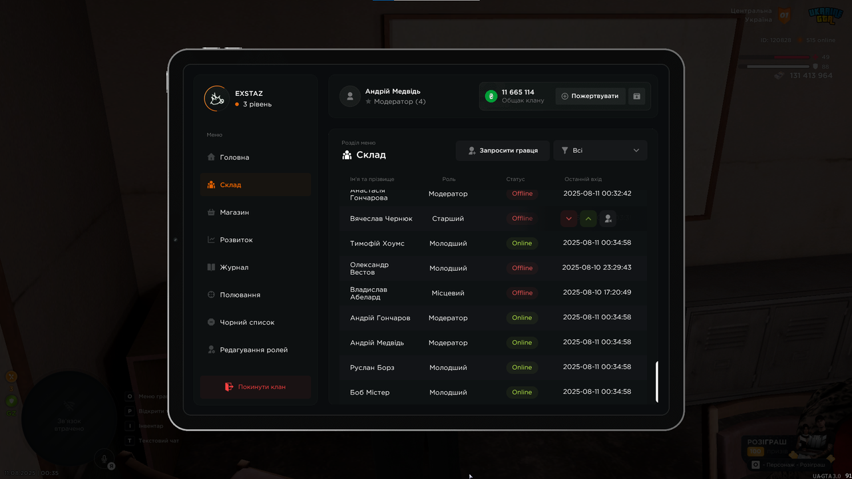Click the green hryvnia clan fund icon
Screen dimensions: 852x479
[x=491, y=96]
